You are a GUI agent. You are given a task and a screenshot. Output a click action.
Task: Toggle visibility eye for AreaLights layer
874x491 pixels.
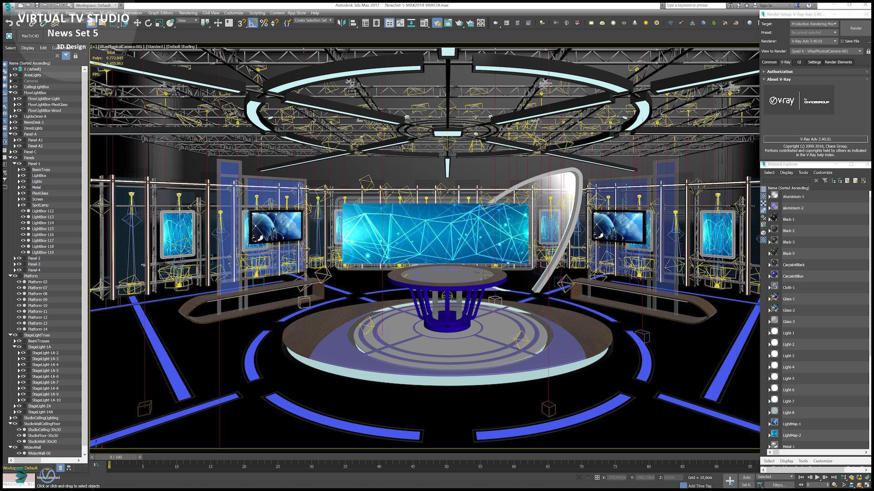click(15, 75)
